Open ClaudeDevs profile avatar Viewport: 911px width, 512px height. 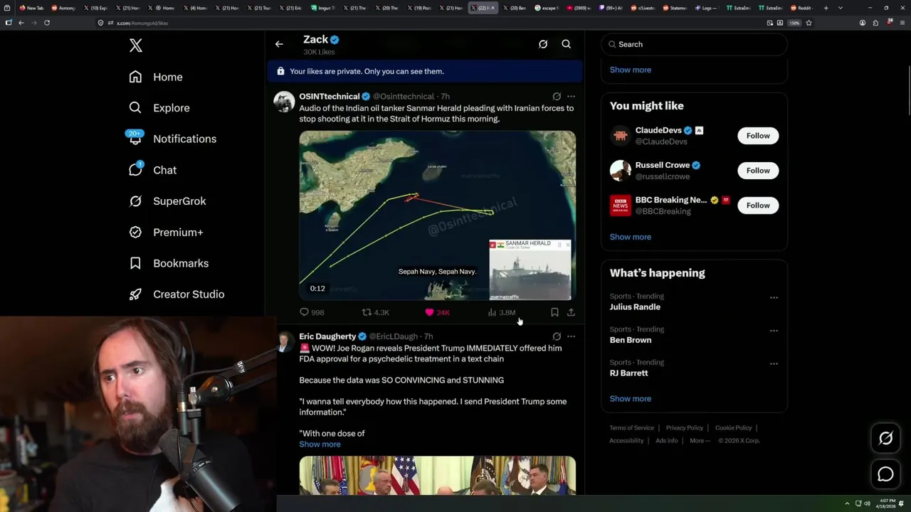click(621, 135)
